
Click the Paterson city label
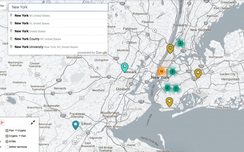pos(130,29)
